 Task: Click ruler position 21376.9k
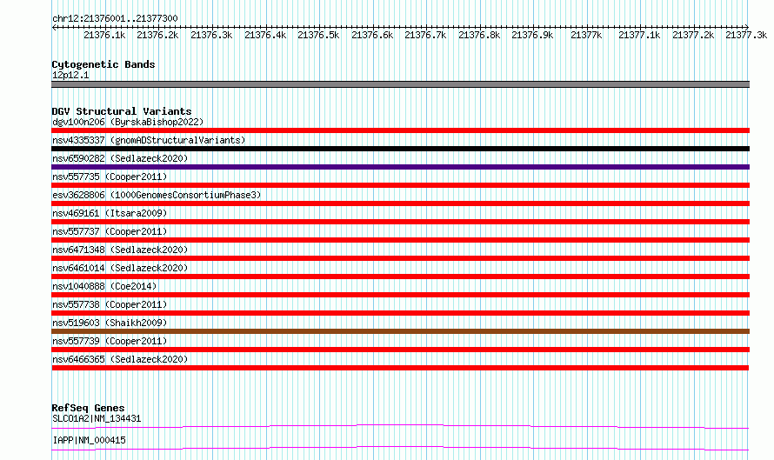coord(532,36)
